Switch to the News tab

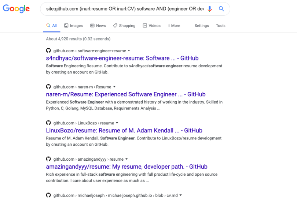pos(98,26)
